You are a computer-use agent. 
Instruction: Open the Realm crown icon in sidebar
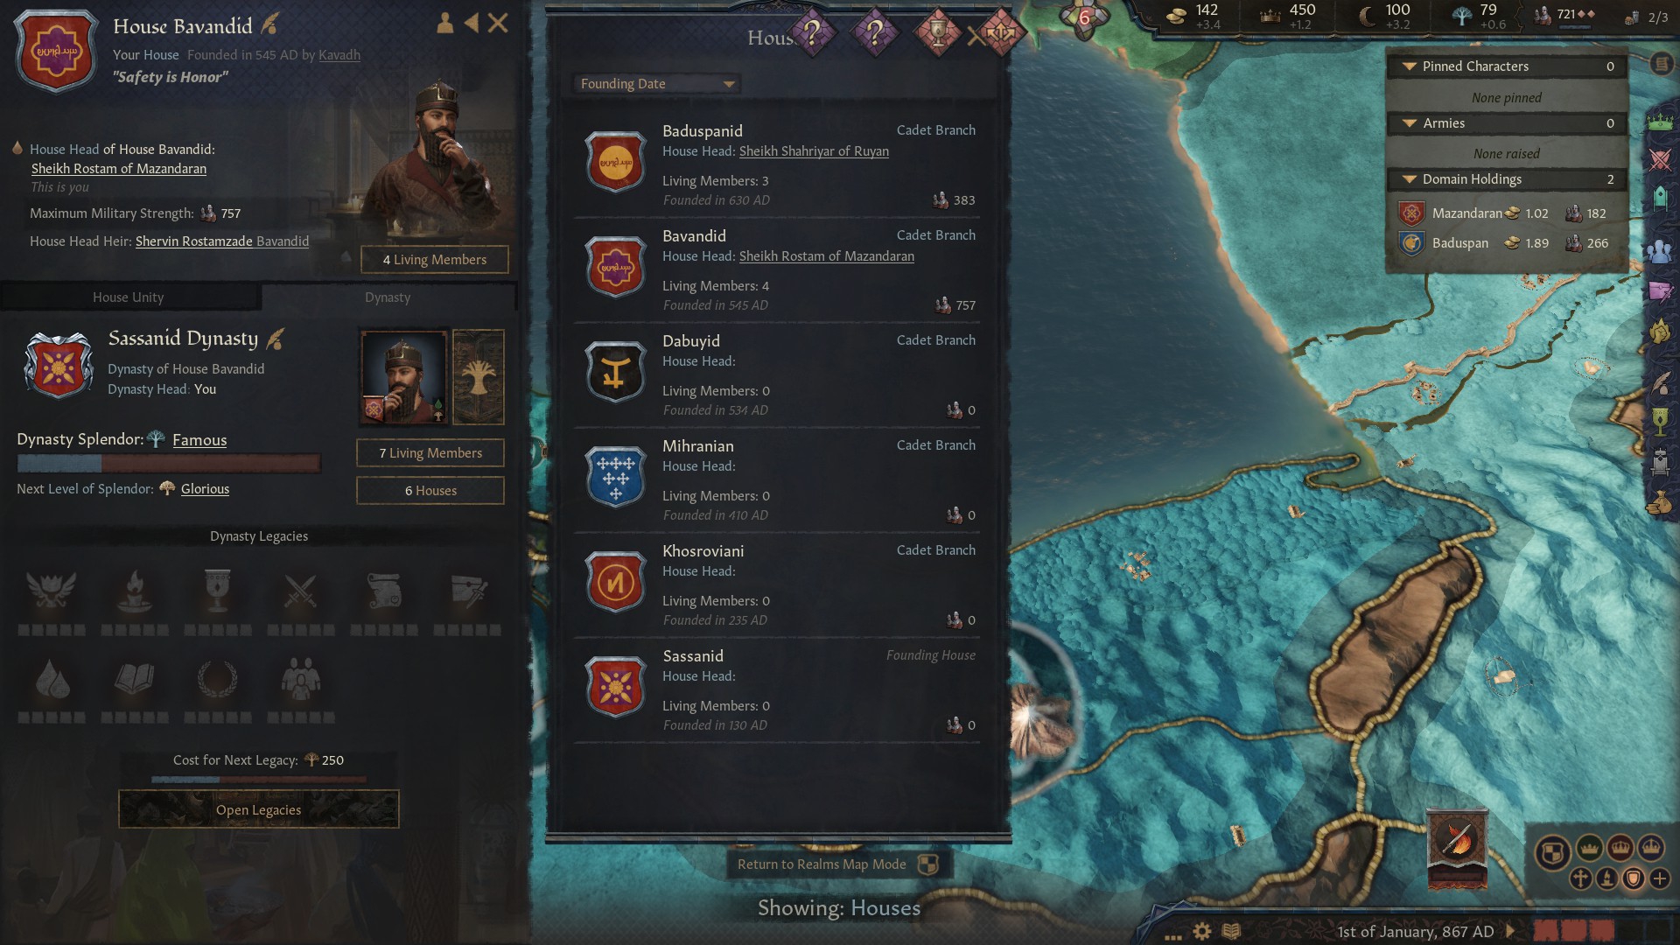click(x=1660, y=121)
